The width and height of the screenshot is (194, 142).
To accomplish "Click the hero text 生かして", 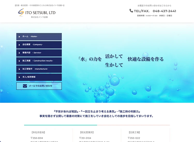I will click(x=114, y=65).
